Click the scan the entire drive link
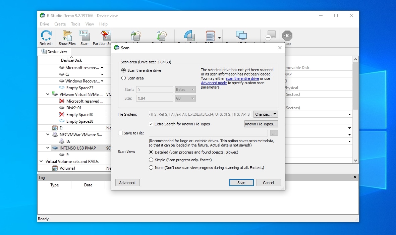This screenshot has width=396, height=235. [x=242, y=78]
